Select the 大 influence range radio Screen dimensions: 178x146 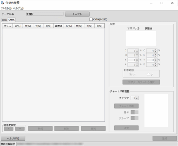click(130, 74)
